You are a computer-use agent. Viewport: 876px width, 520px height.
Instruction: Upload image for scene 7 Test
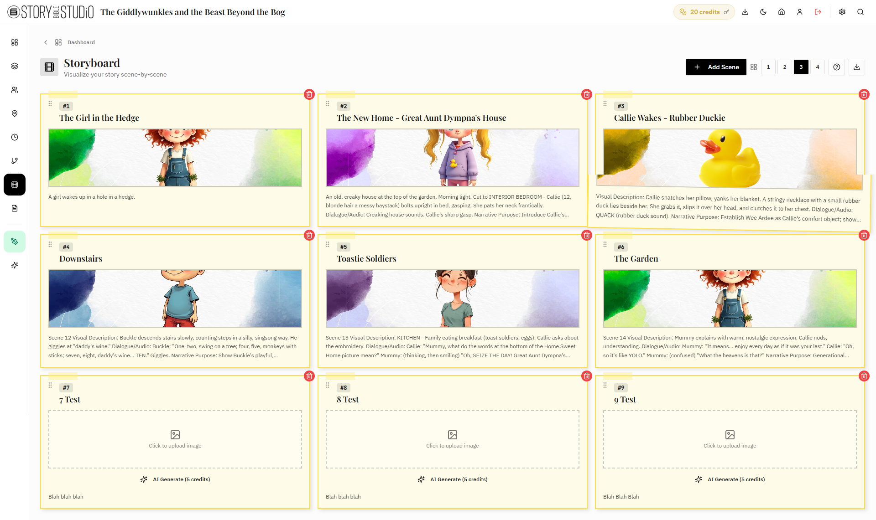(x=175, y=439)
